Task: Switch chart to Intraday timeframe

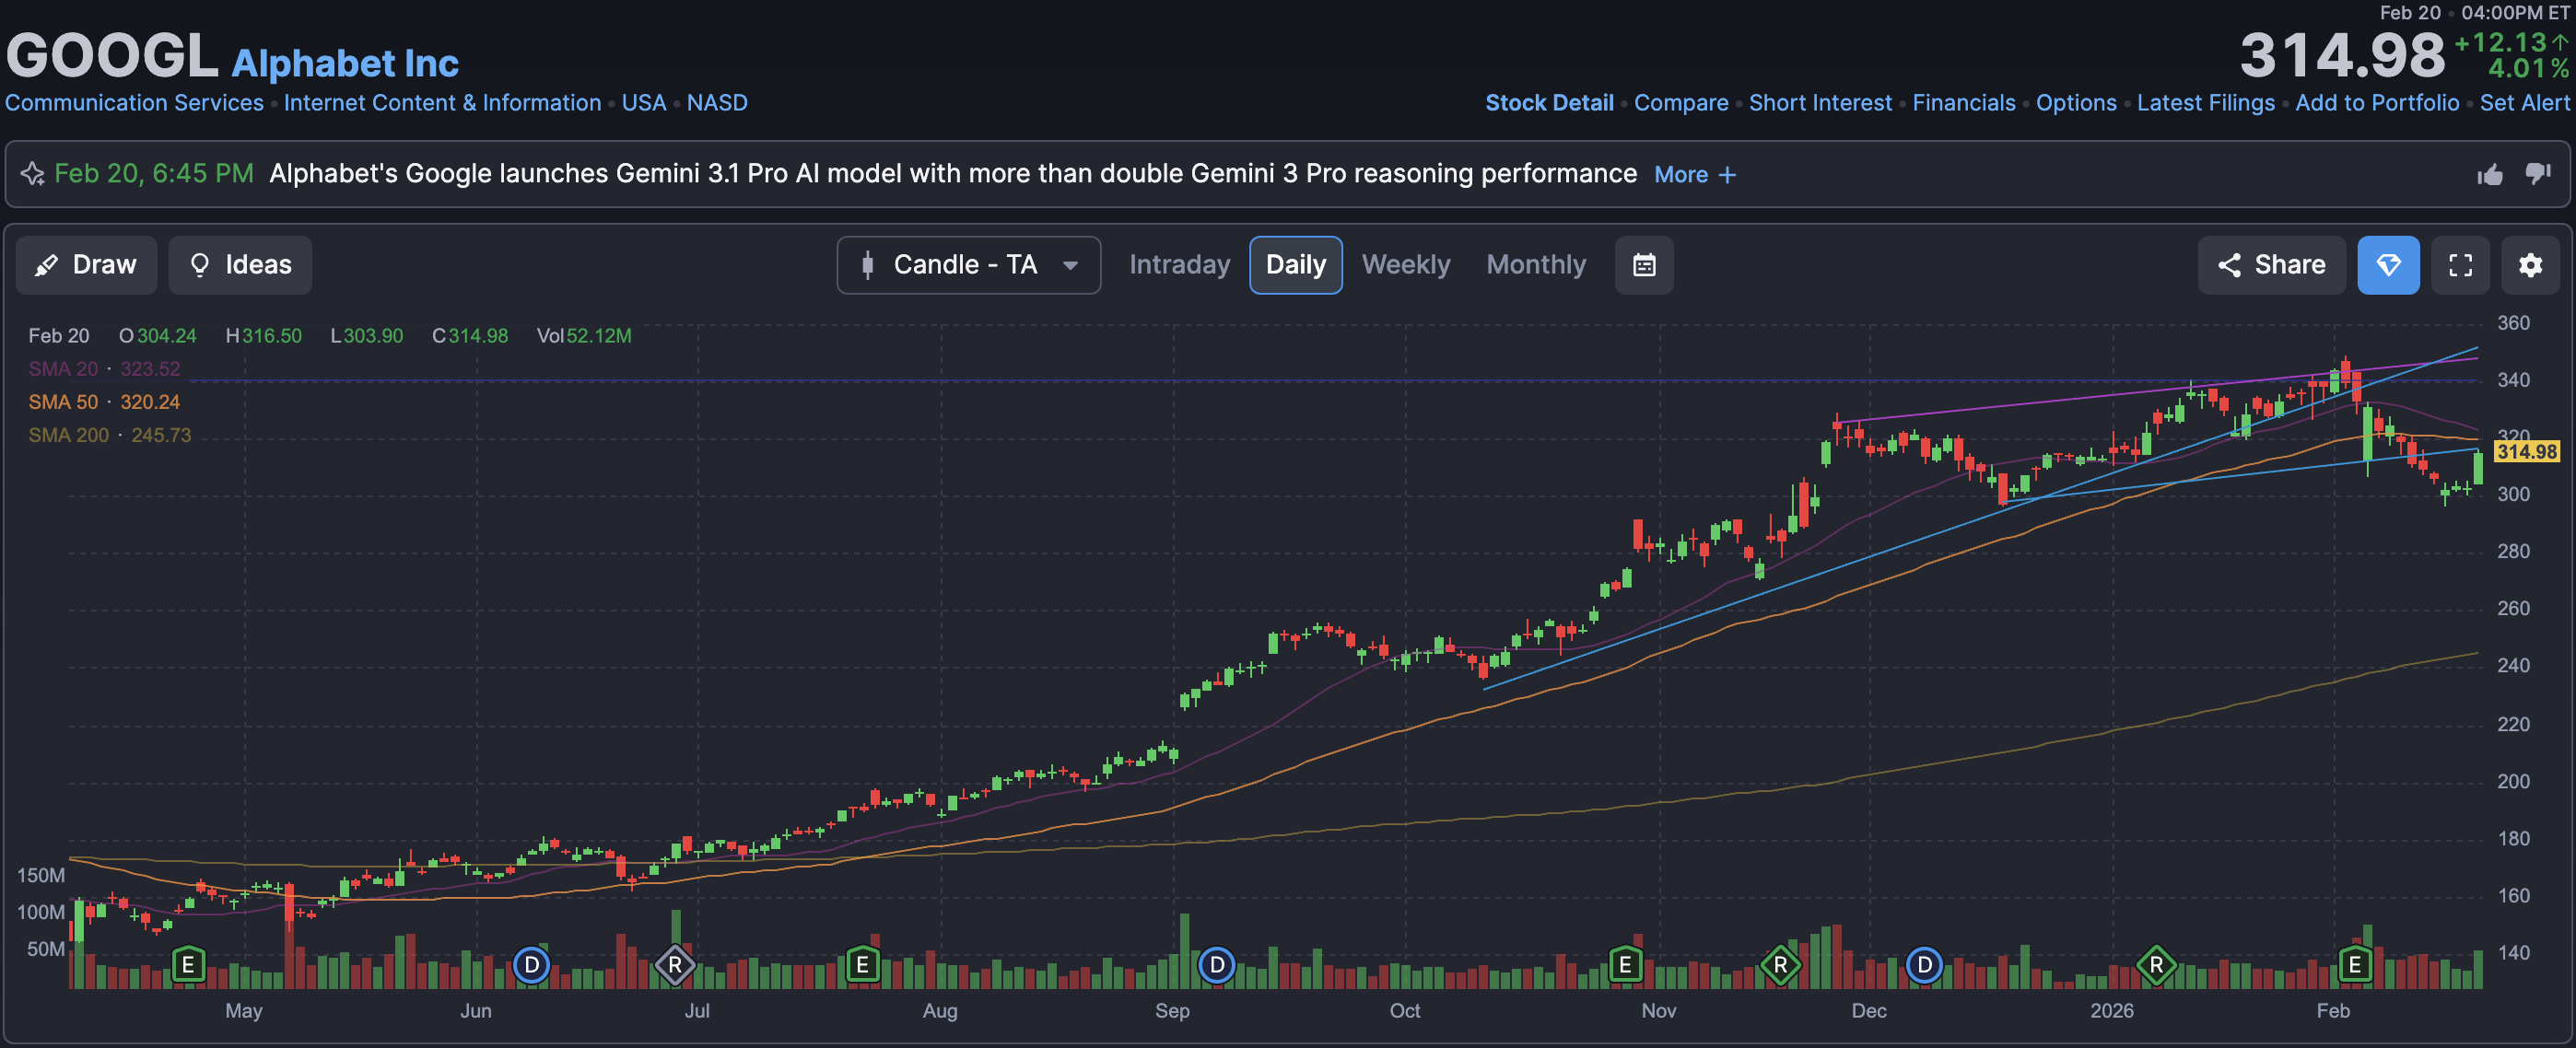Action: 1179,265
